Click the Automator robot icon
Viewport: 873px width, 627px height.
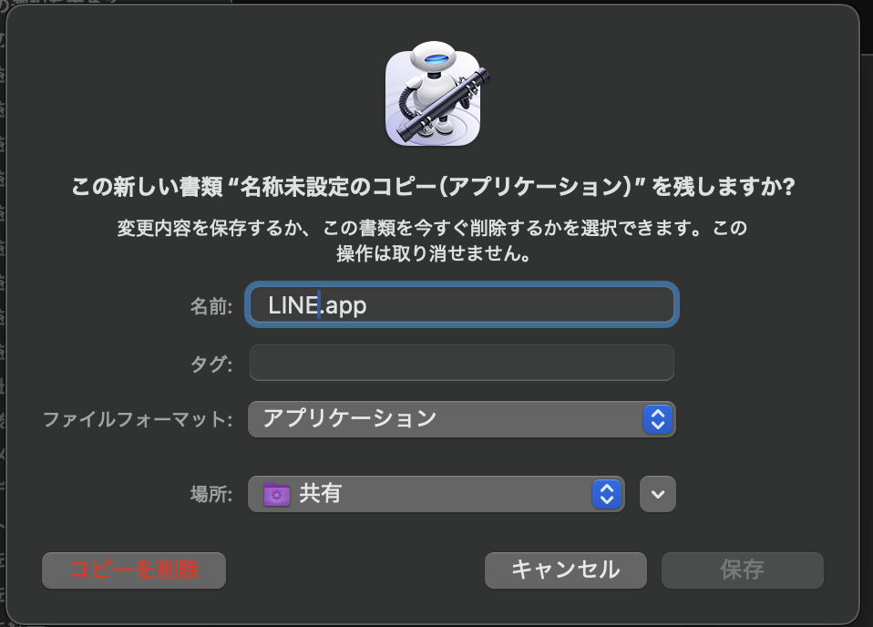pyautogui.click(x=433, y=94)
